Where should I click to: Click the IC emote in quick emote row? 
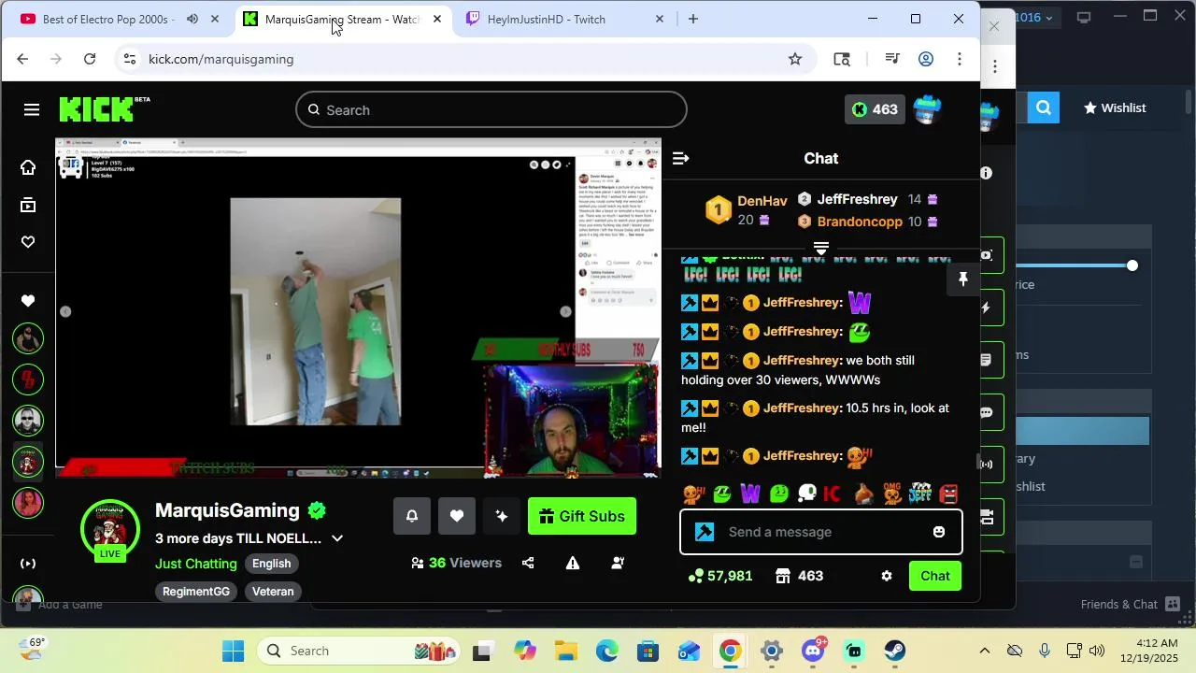832,494
